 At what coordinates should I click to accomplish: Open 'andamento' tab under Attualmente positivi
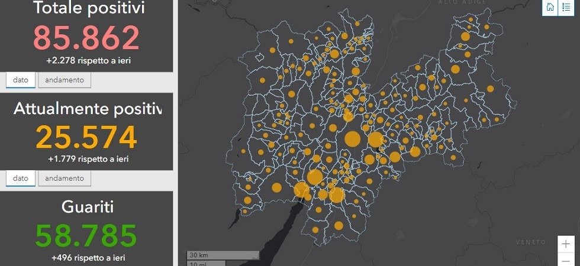pos(65,178)
